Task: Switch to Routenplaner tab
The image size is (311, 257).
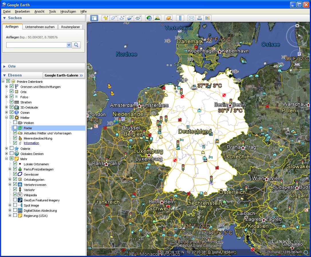Action: point(71,27)
